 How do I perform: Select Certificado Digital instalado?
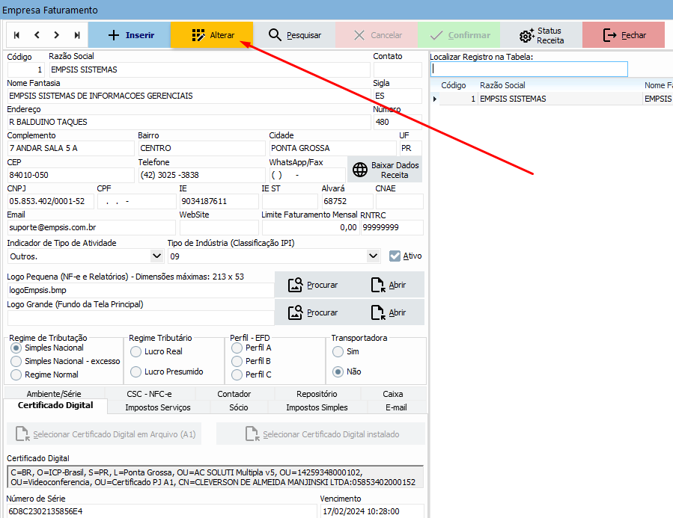pyautogui.click(x=320, y=434)
